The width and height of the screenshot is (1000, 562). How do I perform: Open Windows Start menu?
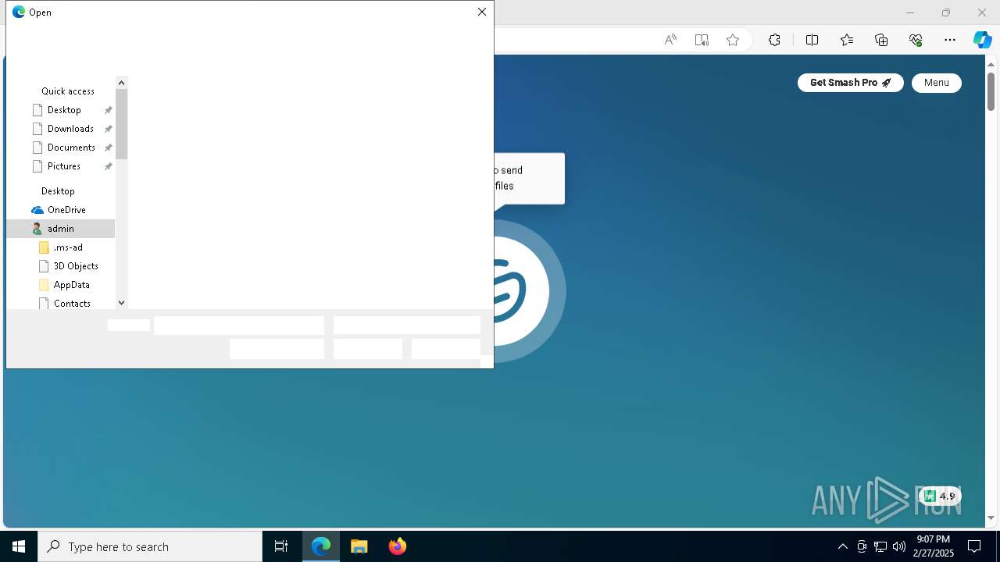point(19,546)
